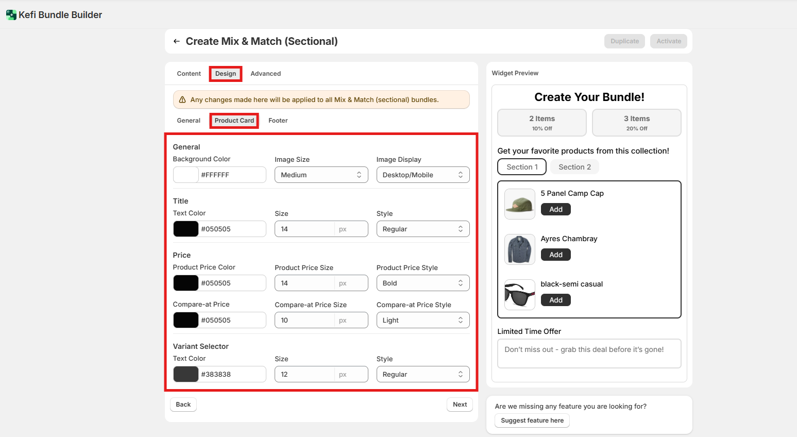Click the back arrow beside Create Mix & Match

177,41
